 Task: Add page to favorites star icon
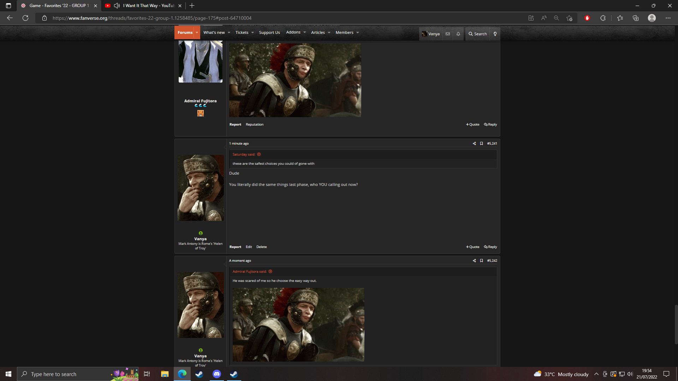coord(569,18)
